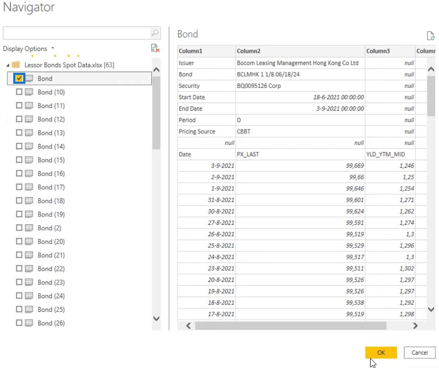This screenshot has height=368, width=439.
Task: Click the cell 'BQ0095126 Corp'
Action: [300, 86]
